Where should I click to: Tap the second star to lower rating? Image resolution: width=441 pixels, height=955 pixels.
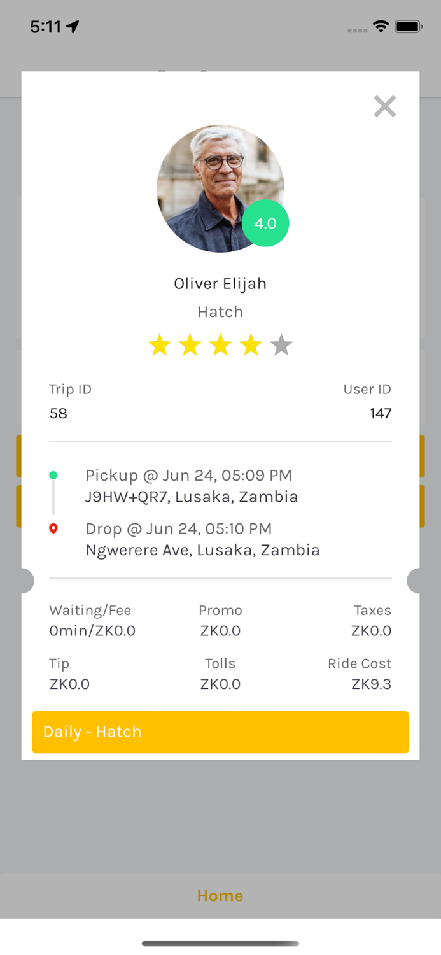(190, 344)
